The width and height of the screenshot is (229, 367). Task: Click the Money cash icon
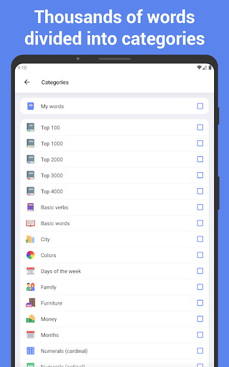click(x=30, y=319)
